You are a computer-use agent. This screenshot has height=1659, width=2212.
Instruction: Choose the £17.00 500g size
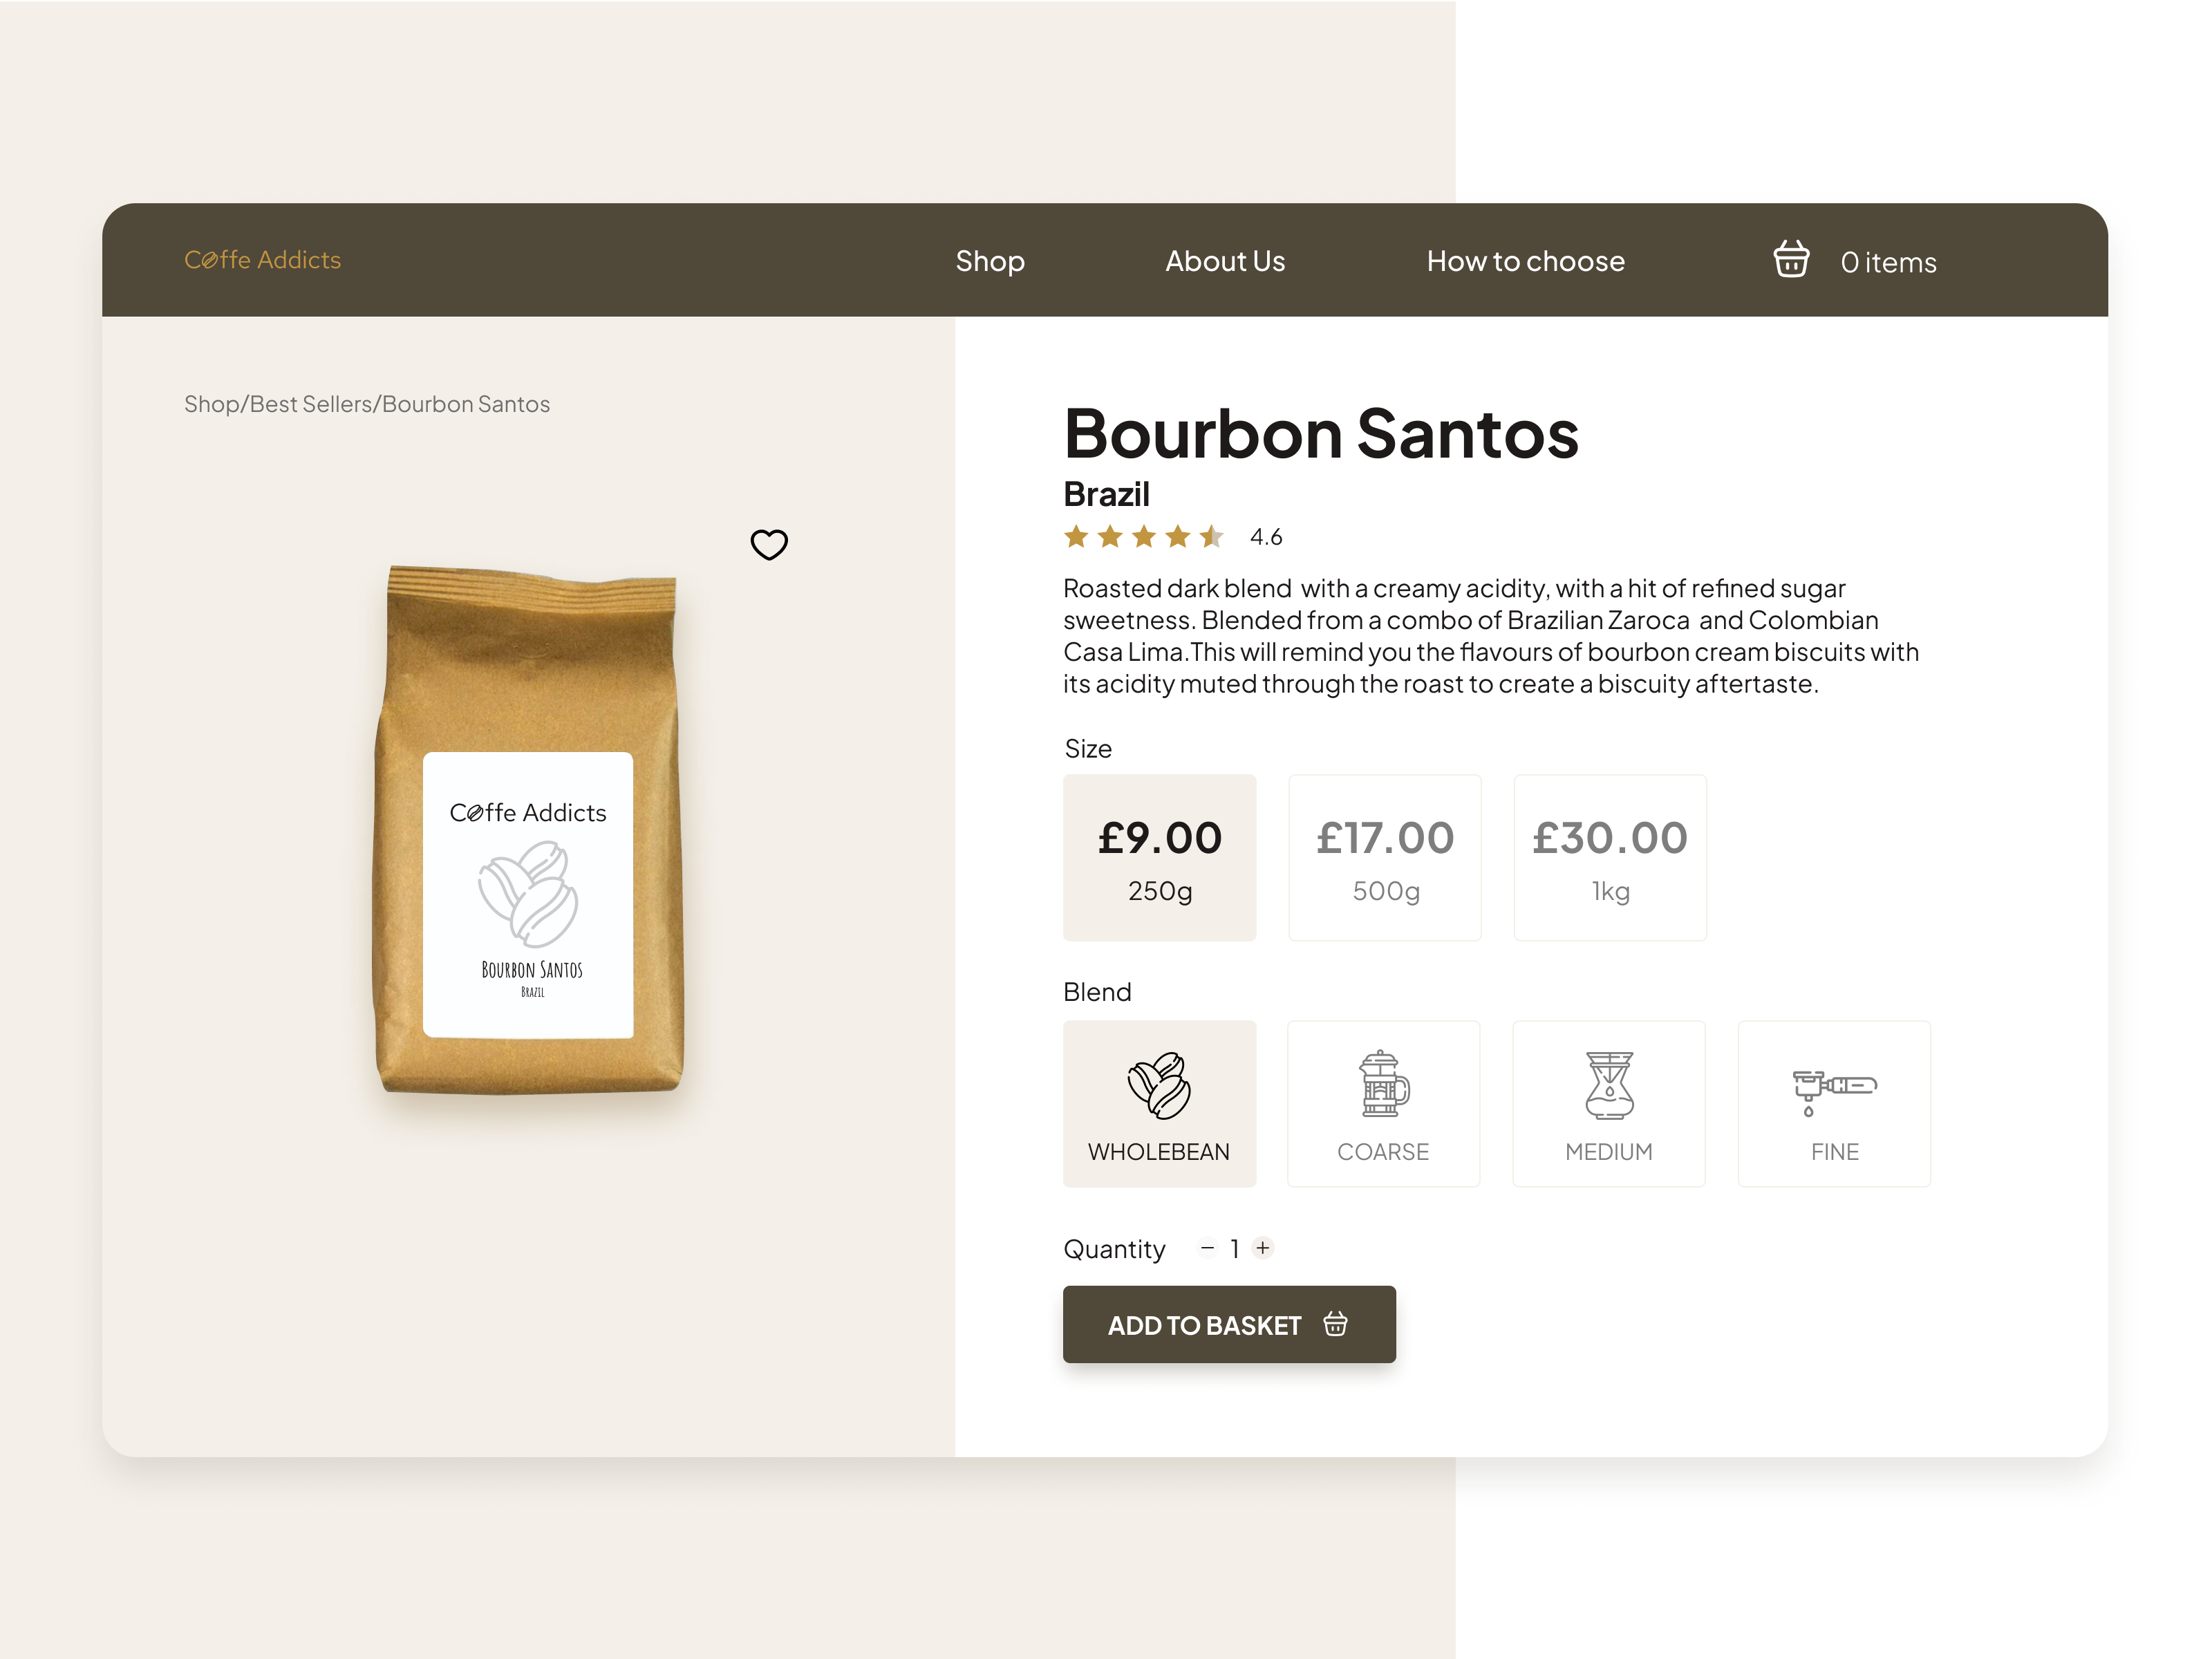[1384, 857]
